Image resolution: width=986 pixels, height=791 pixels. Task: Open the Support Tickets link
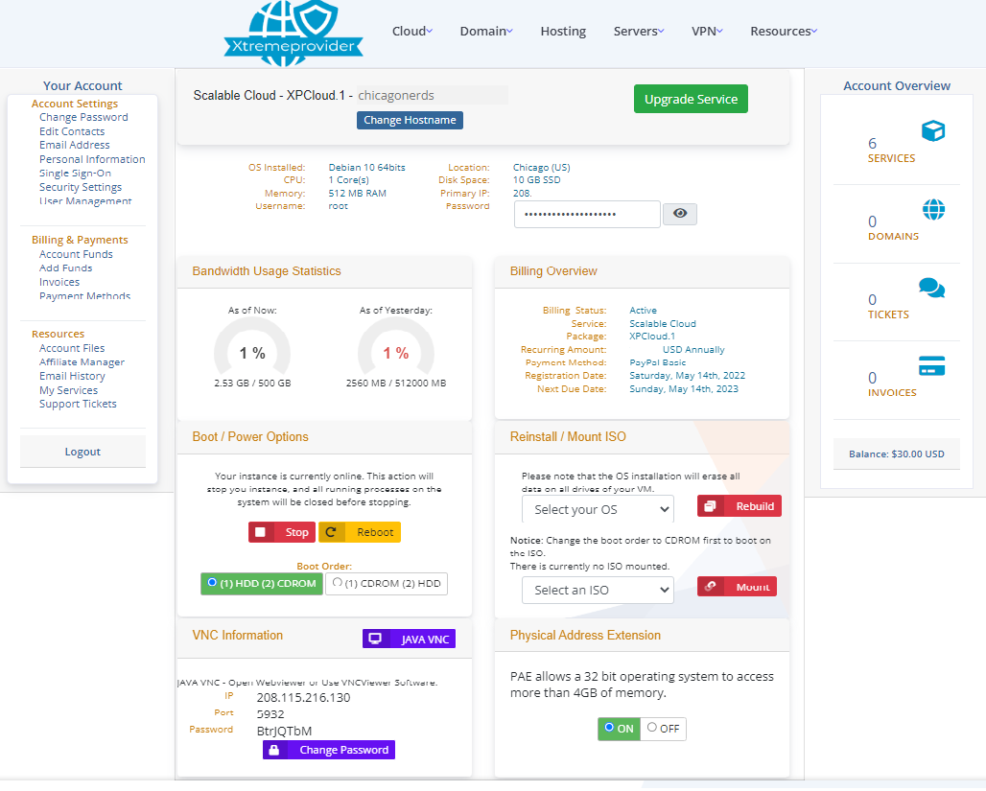click(78, 405)
